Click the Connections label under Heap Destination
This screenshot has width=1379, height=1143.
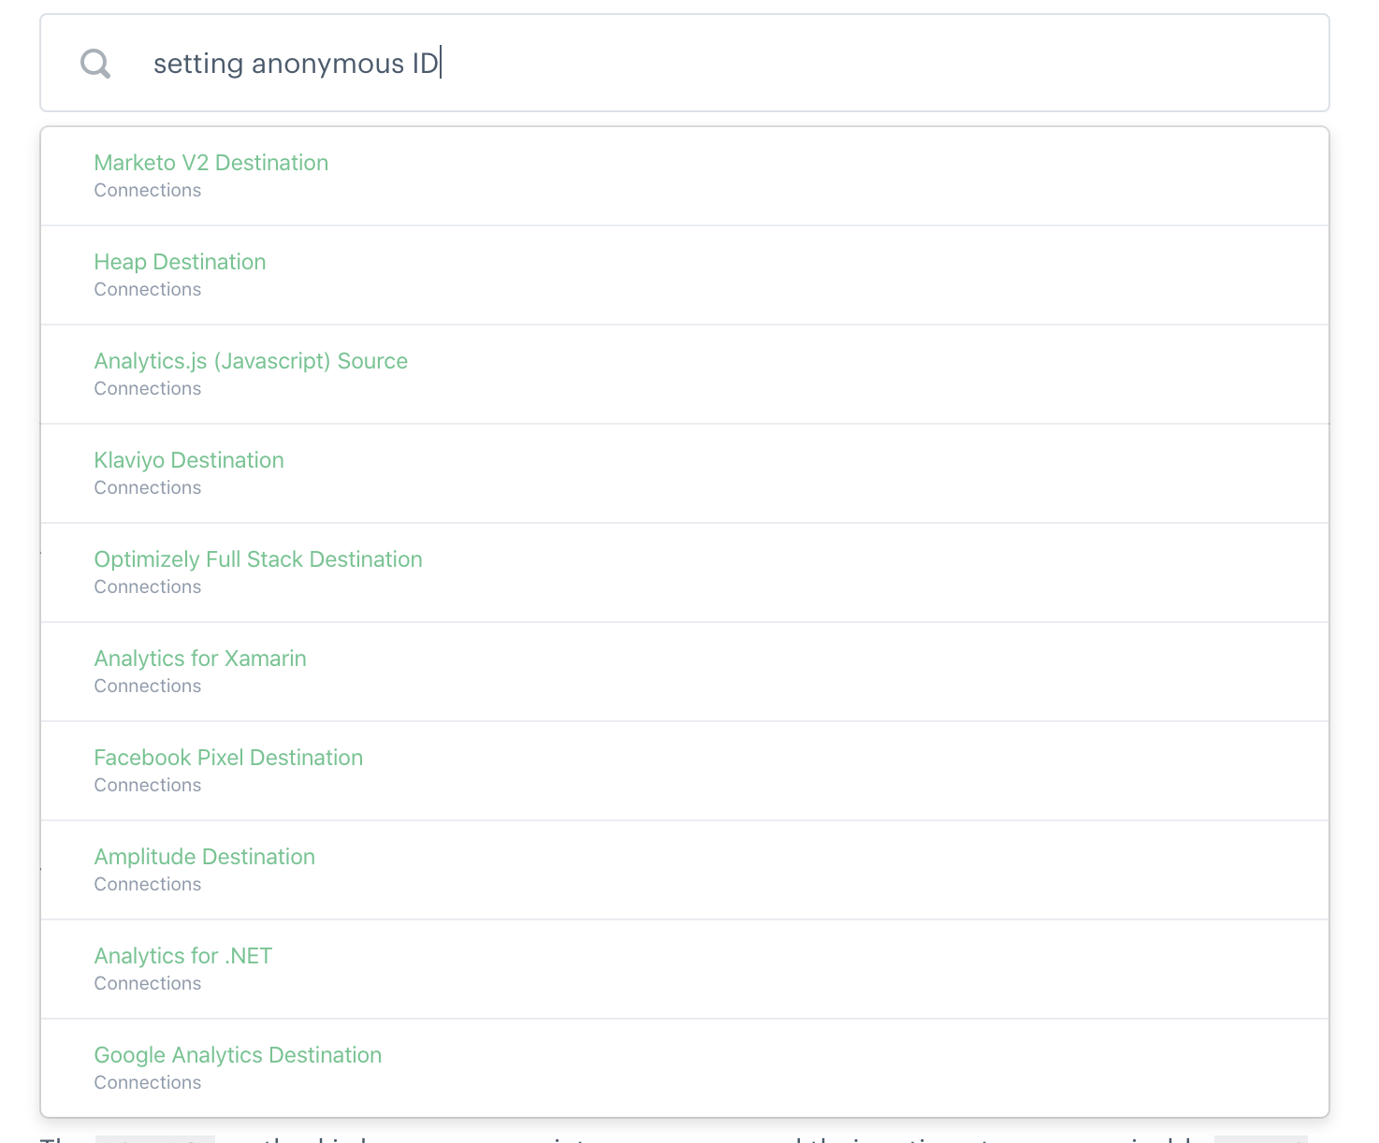[147, 289]
